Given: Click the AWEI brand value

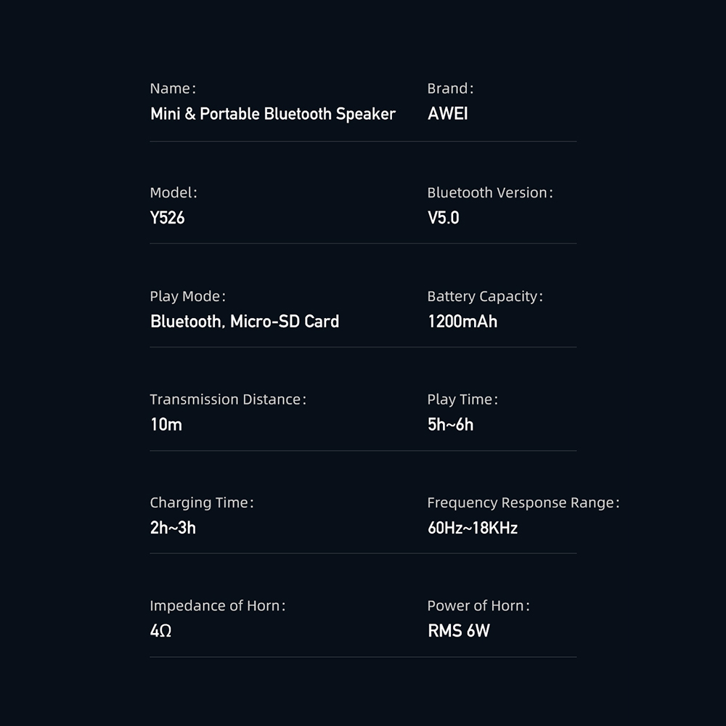Looking at the screenshot, I should pyautogui.click(x=447, y=114).
